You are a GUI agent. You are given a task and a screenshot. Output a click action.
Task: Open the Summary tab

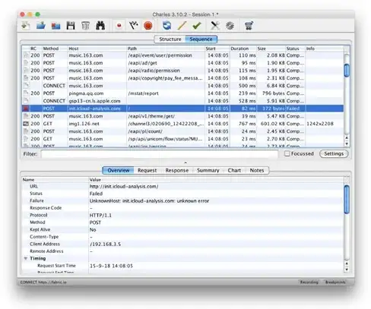pos(208,170)
